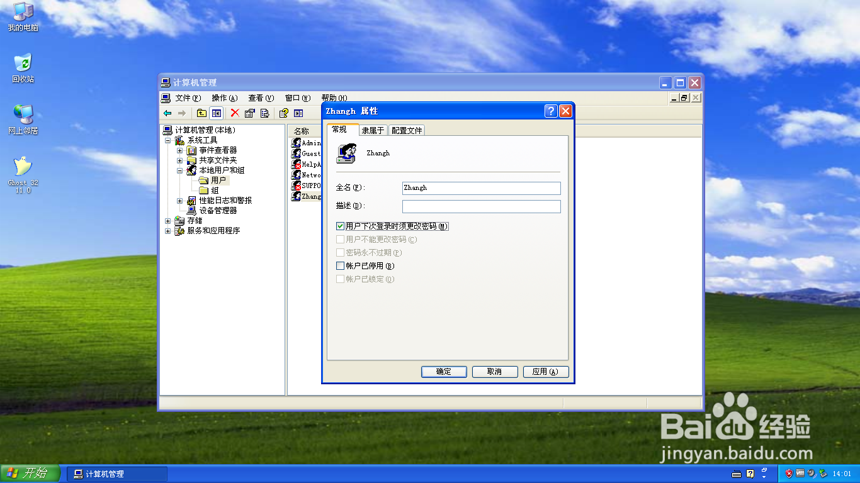Image resolution: width=860 pixels, height=483 pixels.
Task: Click the red X delete icon
Action: point(235,113)
